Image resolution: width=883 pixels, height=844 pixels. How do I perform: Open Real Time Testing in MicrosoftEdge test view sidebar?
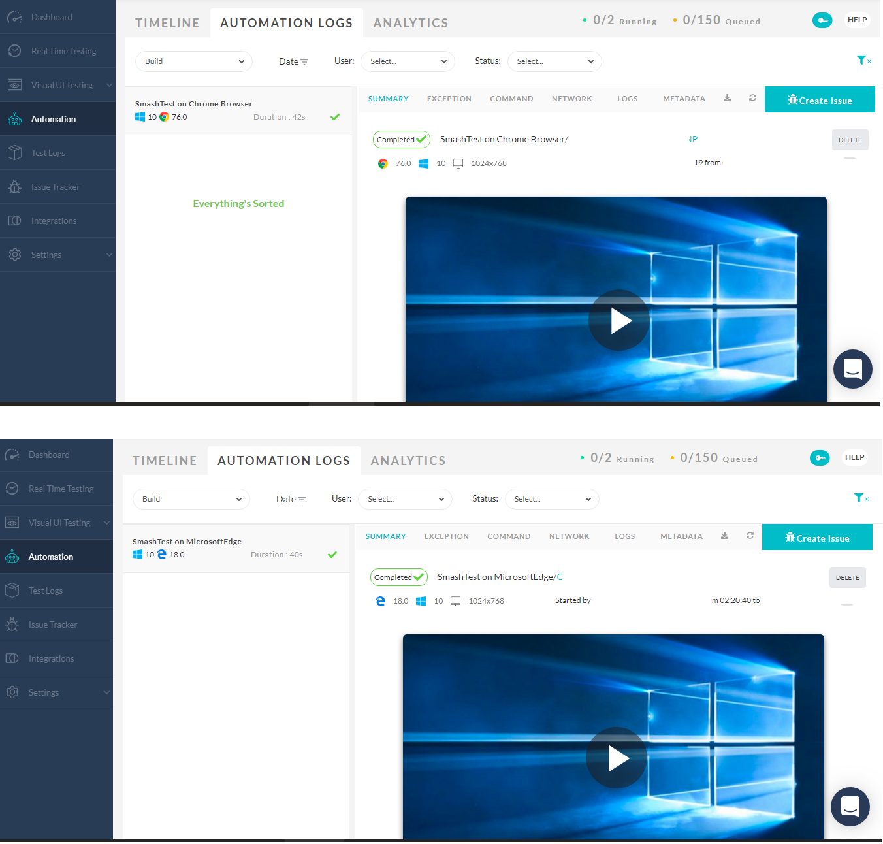56,489
